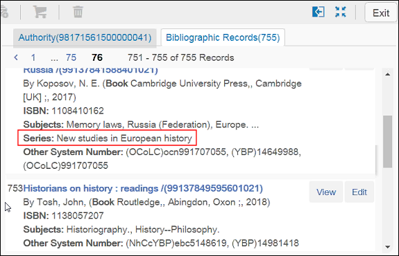Click the collapse arrows full-screen icon

pyautogui.click(x=341, y=12)
